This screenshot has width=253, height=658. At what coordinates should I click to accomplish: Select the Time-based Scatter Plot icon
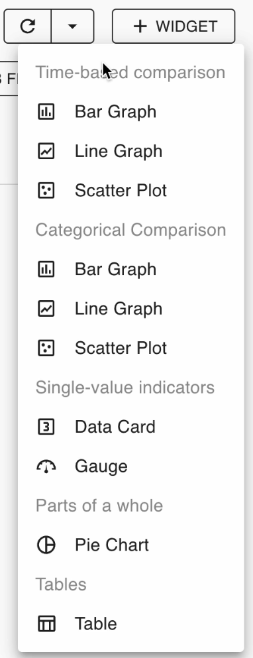coord(46,191)
